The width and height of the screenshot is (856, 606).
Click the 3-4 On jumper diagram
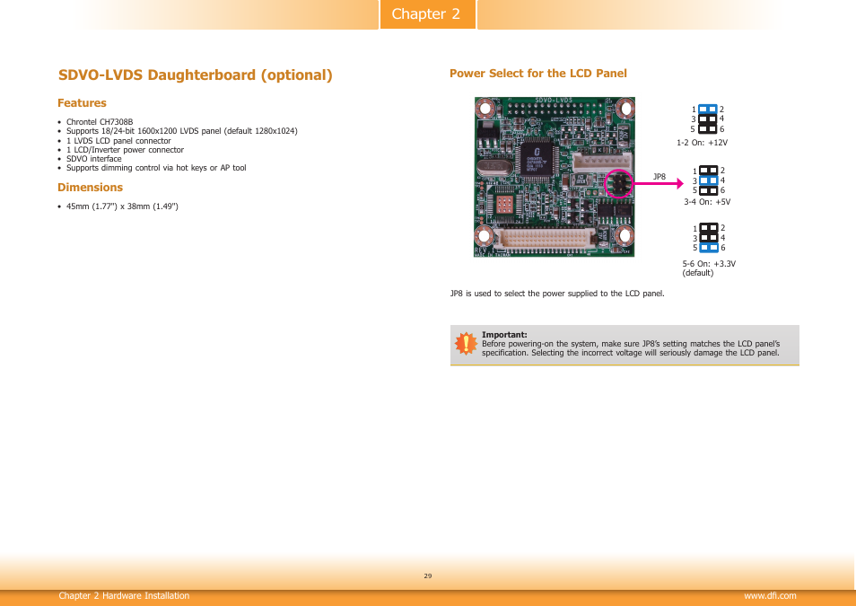[x=708, y=180]
